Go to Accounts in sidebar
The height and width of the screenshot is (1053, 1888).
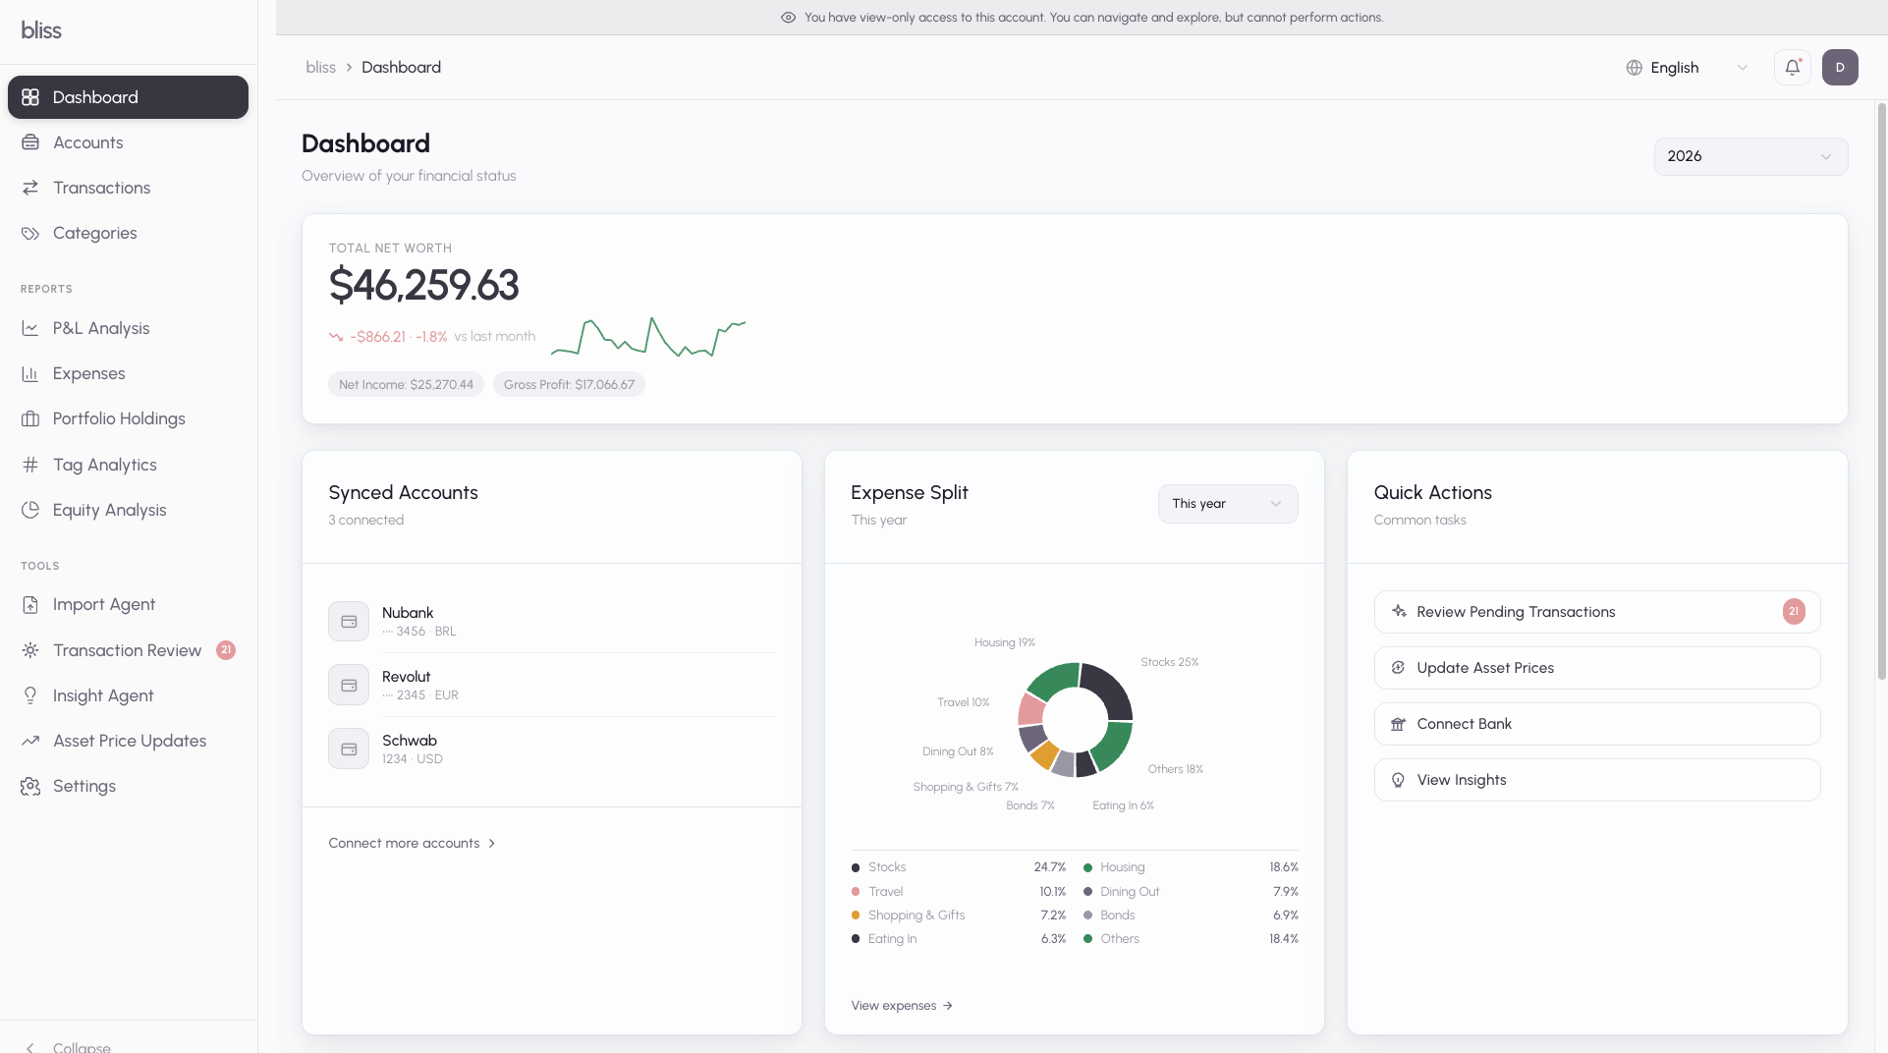coord(128,142)
